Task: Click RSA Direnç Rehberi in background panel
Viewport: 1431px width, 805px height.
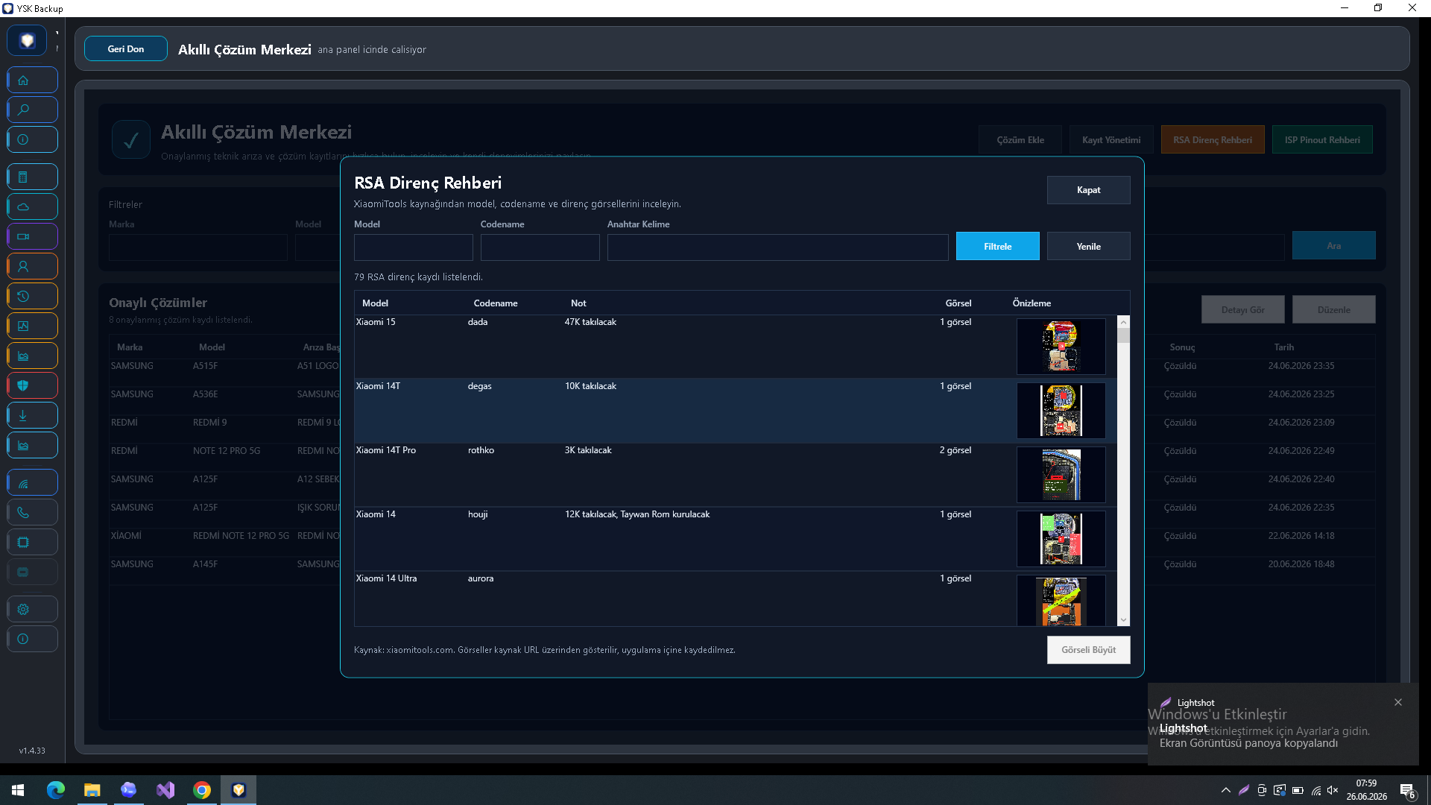Action: tap(1213, 140)
